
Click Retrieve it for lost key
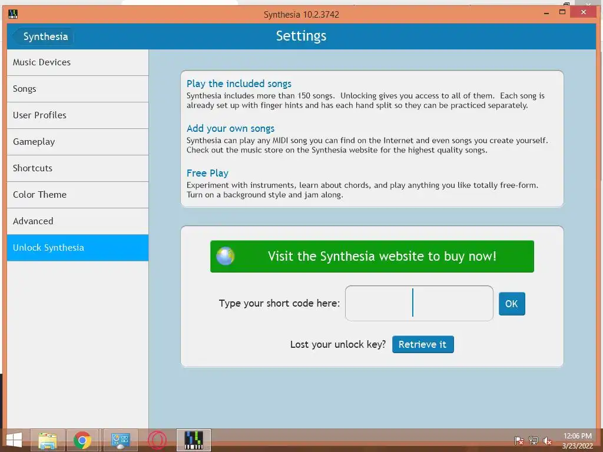click(423, 344)
